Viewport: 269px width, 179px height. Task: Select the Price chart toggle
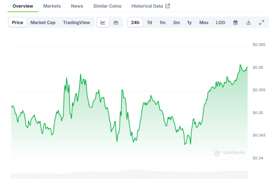pyautogui.click(x=17, y=22)
